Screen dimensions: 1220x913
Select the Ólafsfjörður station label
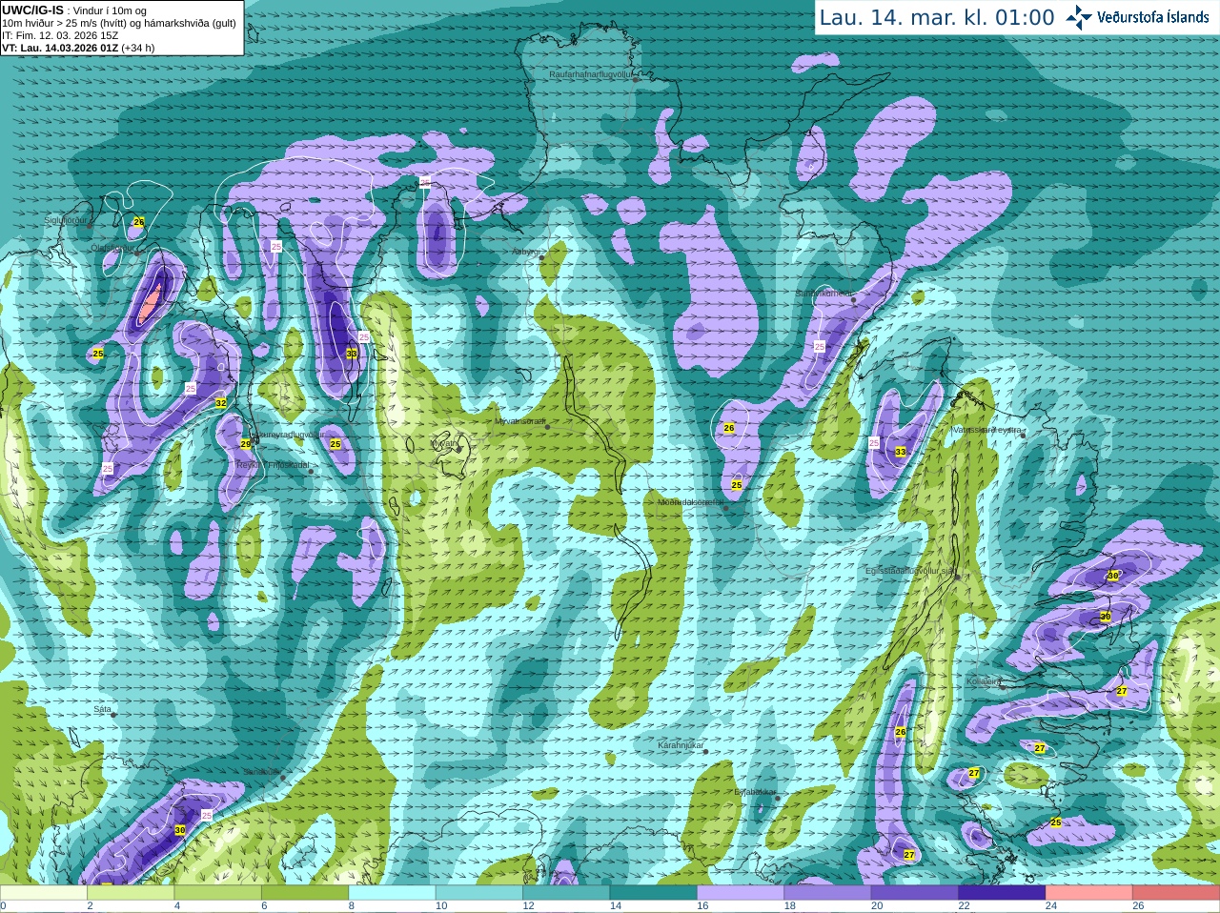tap(112, 248)
